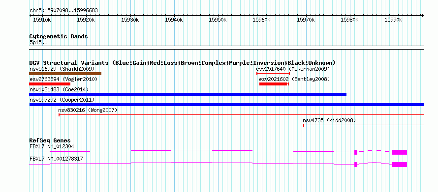Click the FBXL7|NM_001278317 gene label

pos(56,159)
